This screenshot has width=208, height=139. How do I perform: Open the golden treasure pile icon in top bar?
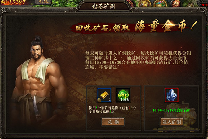click(x=145, y=3)
